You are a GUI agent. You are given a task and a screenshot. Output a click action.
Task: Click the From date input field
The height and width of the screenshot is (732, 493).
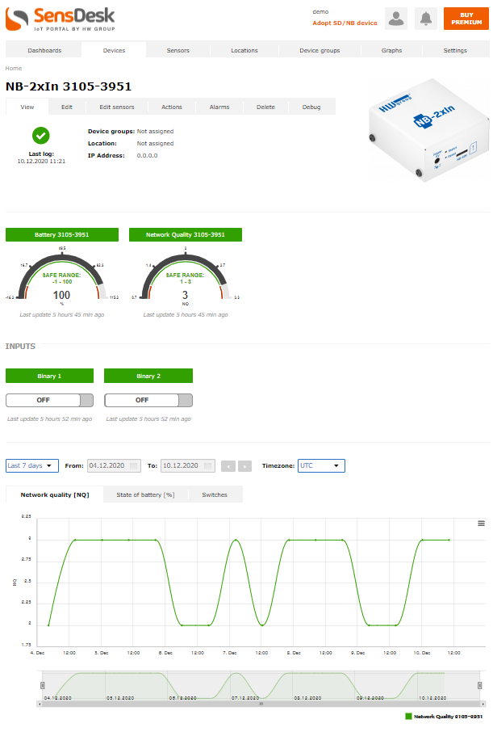(x=114, y=465)
